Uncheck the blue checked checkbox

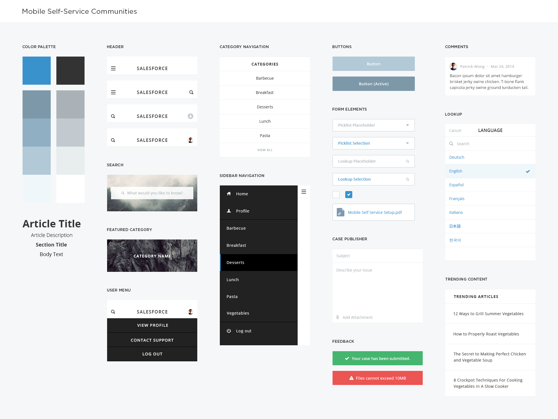click(349, 194)
